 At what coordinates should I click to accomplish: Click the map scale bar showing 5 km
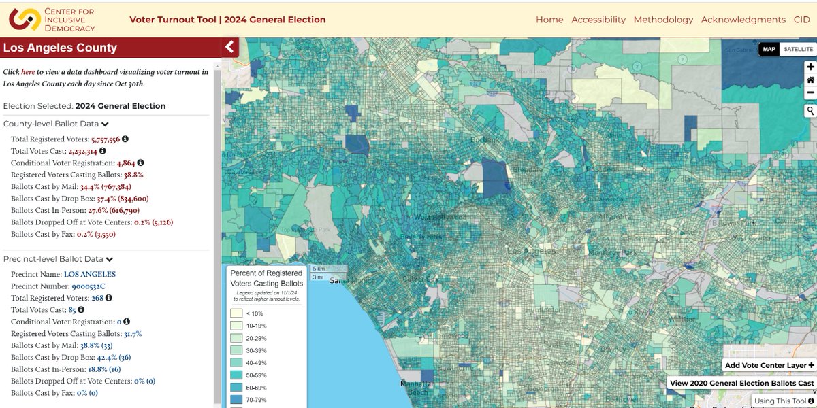(328, 268)
